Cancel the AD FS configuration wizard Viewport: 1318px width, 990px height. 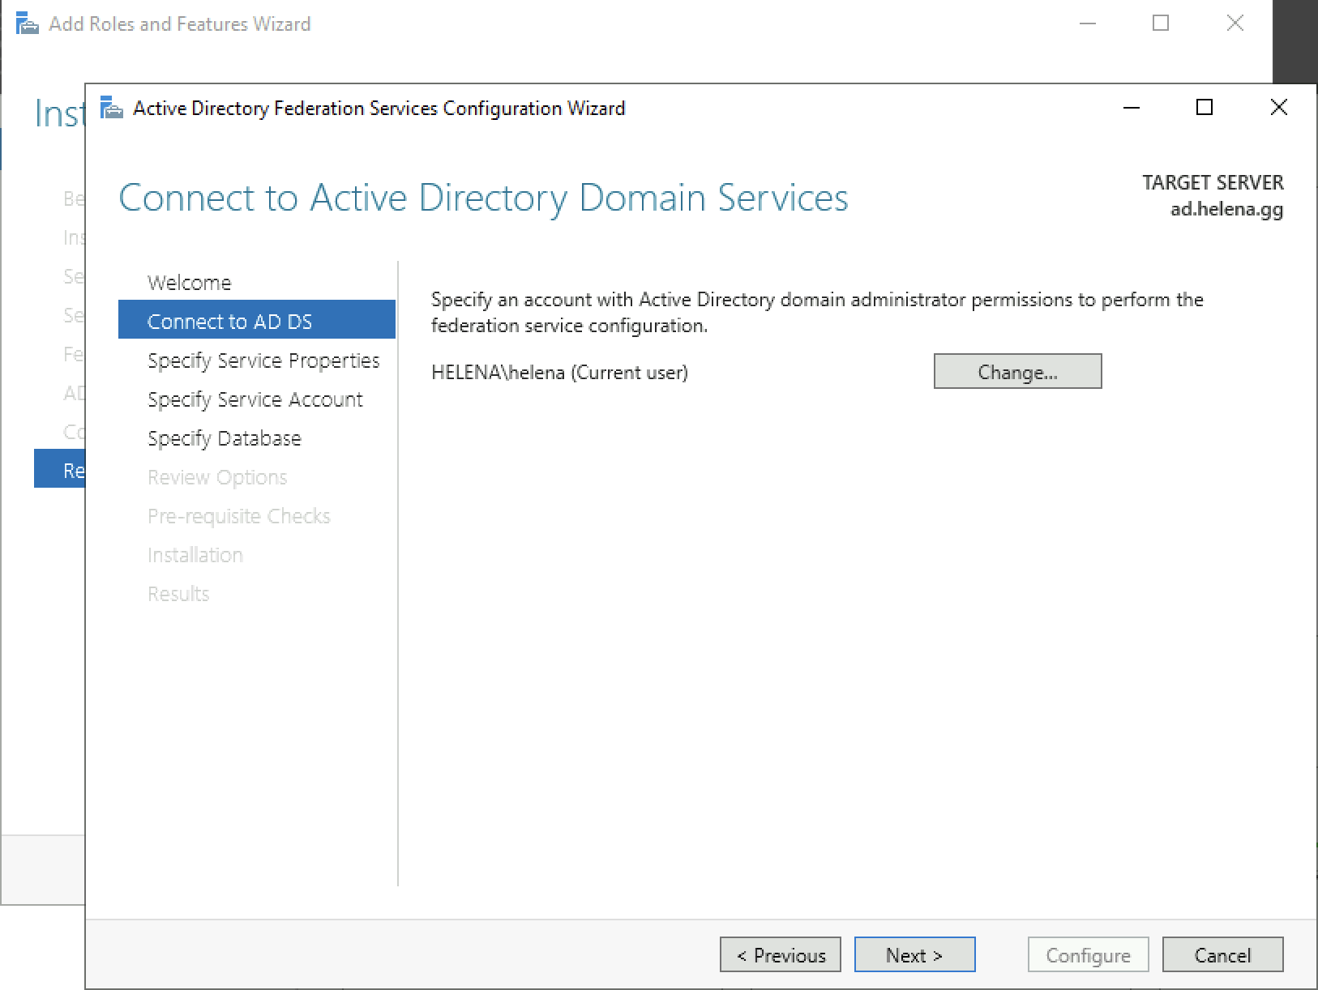(1222, 955)
